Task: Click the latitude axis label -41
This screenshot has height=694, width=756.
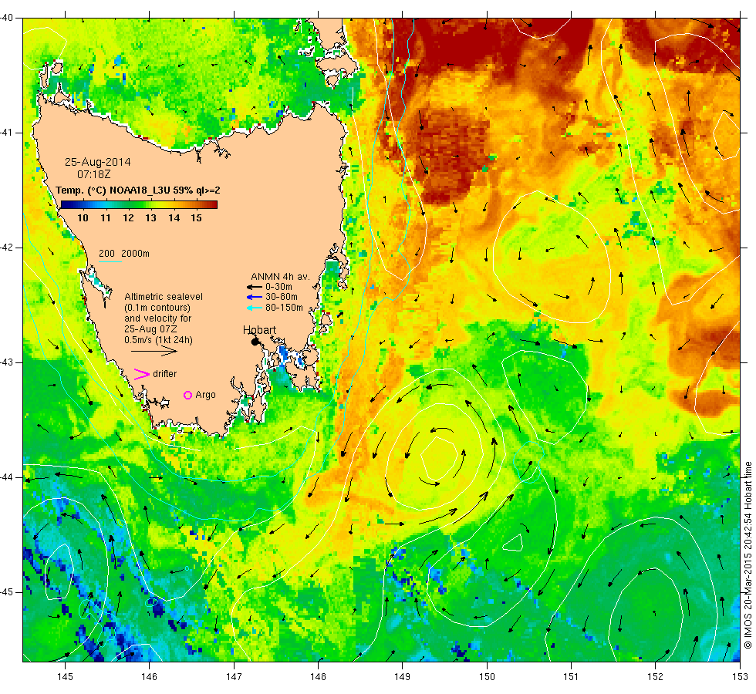Action: (7, 133)
